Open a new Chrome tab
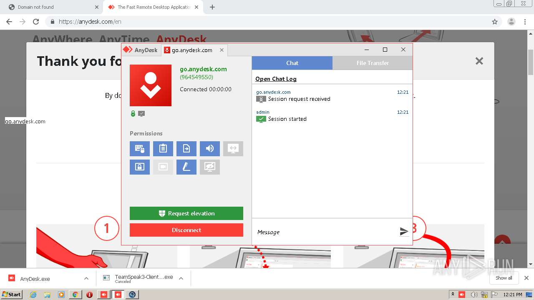Image resolution: width=534 pixels, height=300 pixels. click(x=212, y=7)
